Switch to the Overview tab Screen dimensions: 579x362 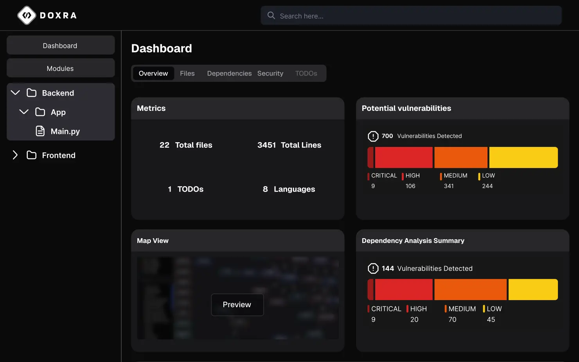click(x=153, y=73)
